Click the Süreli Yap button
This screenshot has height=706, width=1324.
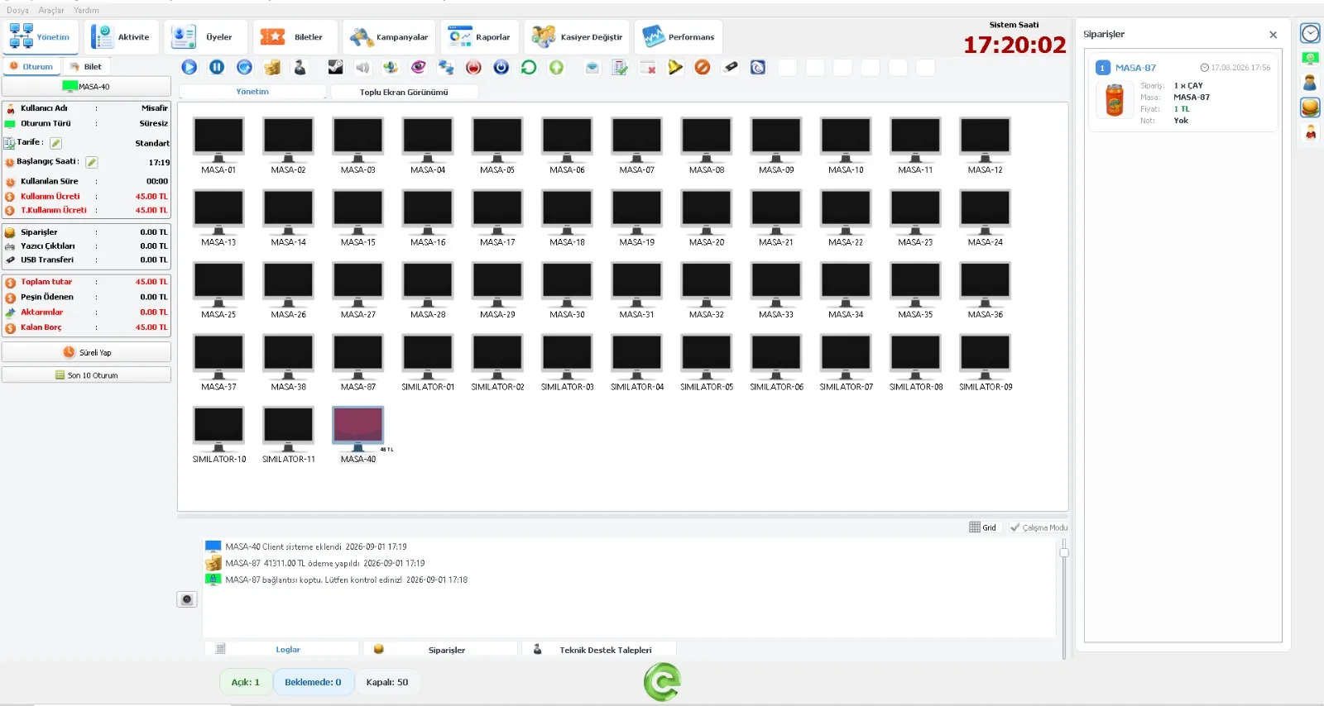87,352
